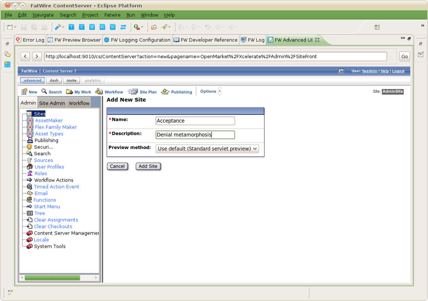Open the Window menu
The image size is (428, 301).
click(149, 15)
